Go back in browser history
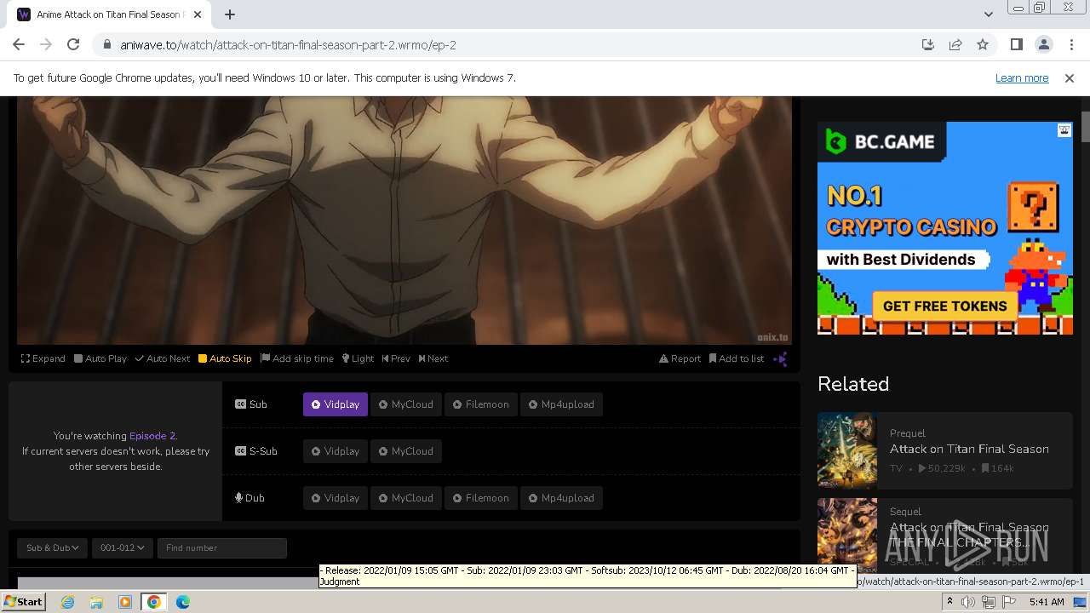1090x613 pixels. (19, 45)
